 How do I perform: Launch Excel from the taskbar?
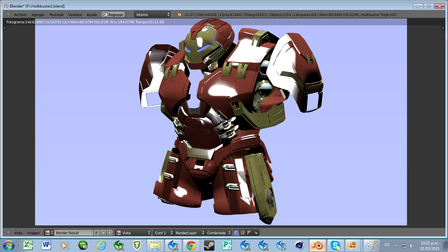point(28,245)
